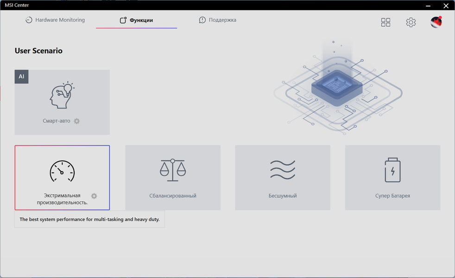Select the Супер Батарея scenario
Viewport: 455px width, 278px height.
pyautogui.click(x=392, y=177)
